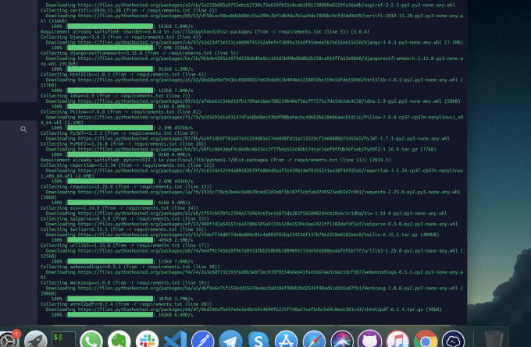The width and height of the screenshot is (531, 347).
Task: Open Slack from the dock
Action: point(147,339)
